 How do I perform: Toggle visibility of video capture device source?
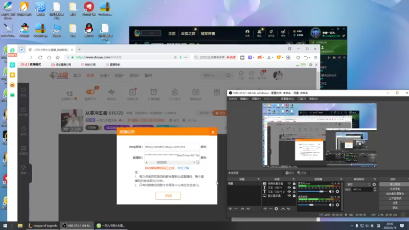(x=289, y=183)
